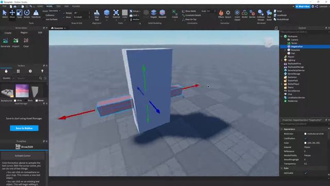The width and height of the screenshot is (330, 186).
Task: Switch to the Region tab in Terrain Editor
Action: point(24,33)
